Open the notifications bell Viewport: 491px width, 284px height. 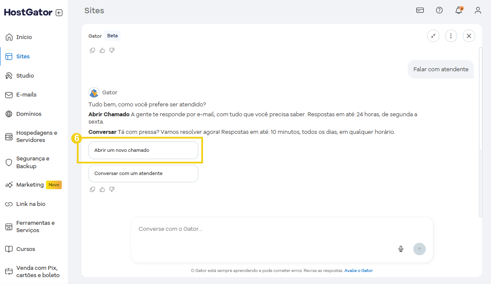coord(458,10)
